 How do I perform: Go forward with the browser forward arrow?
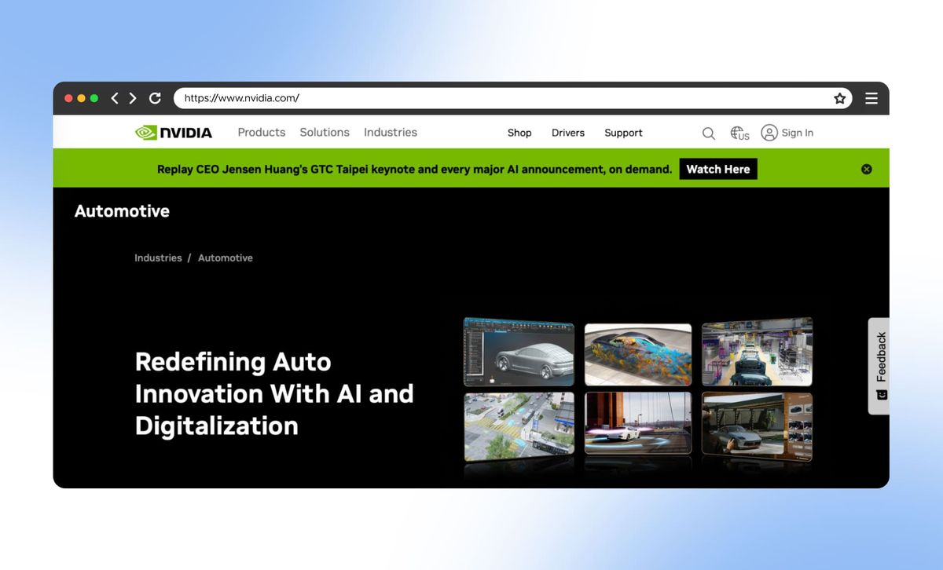(133, 98)
